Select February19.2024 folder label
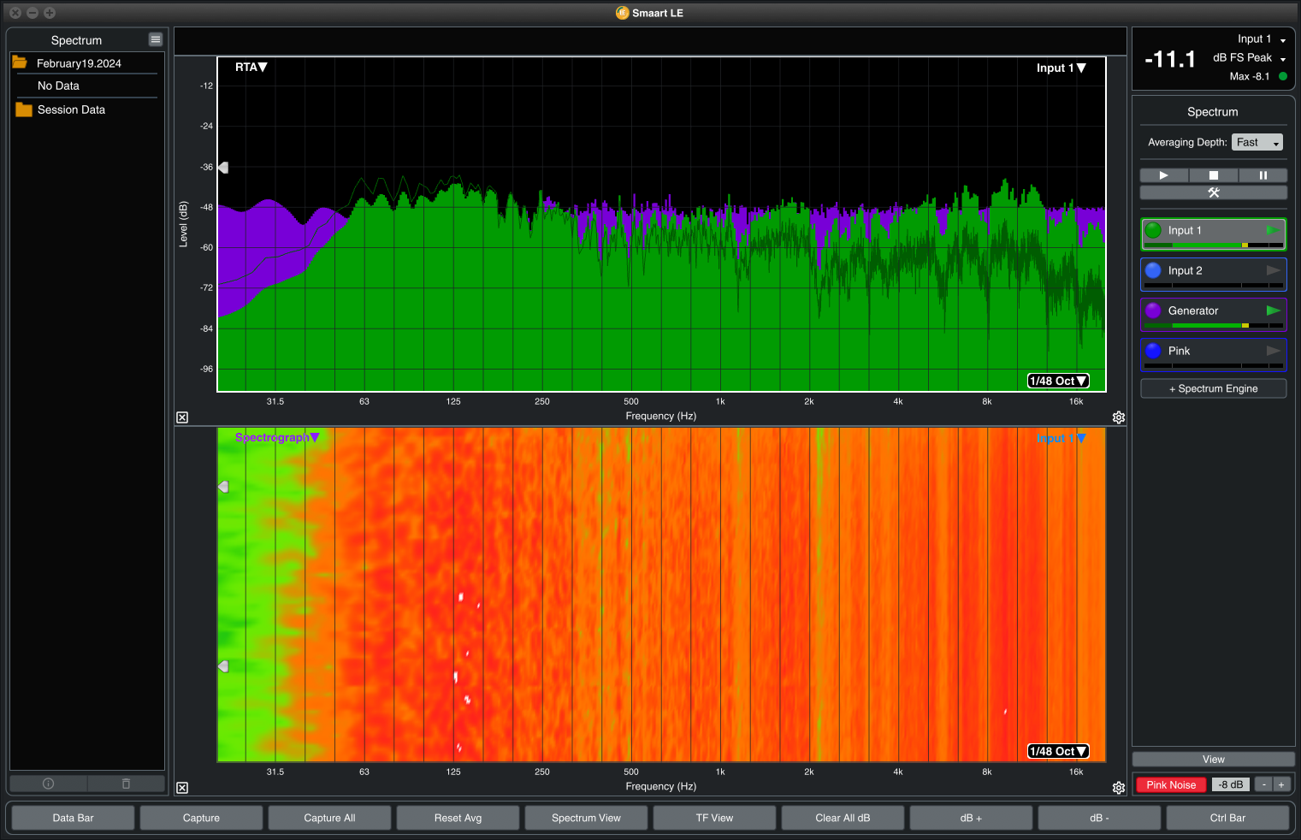The width and height of the screenshot is (1301, 840). [79, 63]
